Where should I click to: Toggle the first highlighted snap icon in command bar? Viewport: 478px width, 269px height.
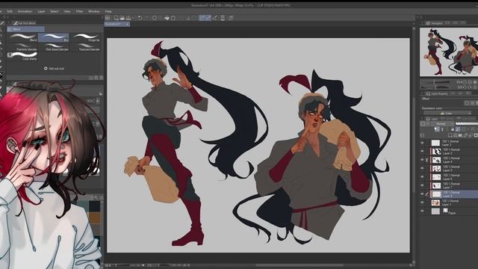click(202, 18)
